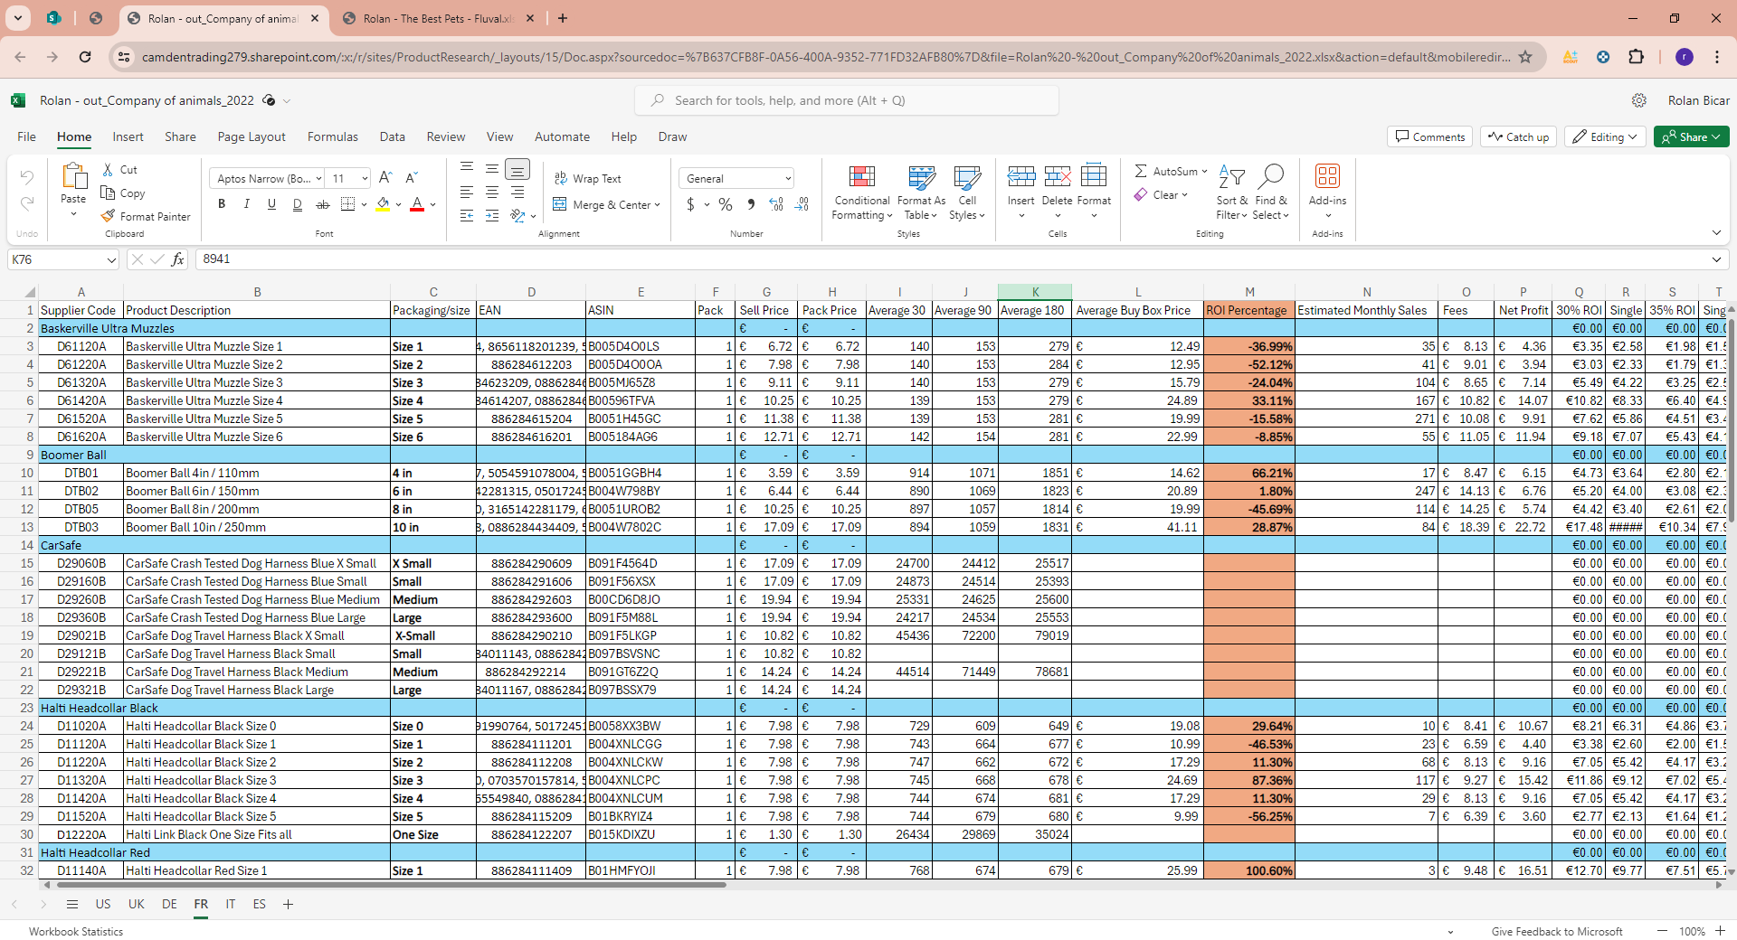
Task: Open Find & Select tool
Action: tap(1270, 193)
